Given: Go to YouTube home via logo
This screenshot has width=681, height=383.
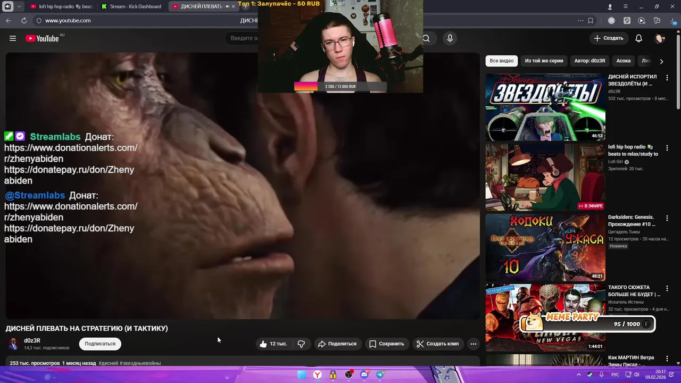Looking at the screenshot, I should 42,38.
